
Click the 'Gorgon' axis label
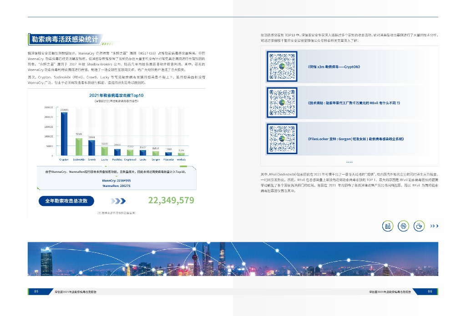click(x=156, y=160)
